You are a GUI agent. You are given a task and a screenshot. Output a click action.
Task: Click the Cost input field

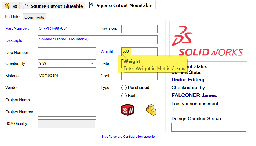[139, 77]
